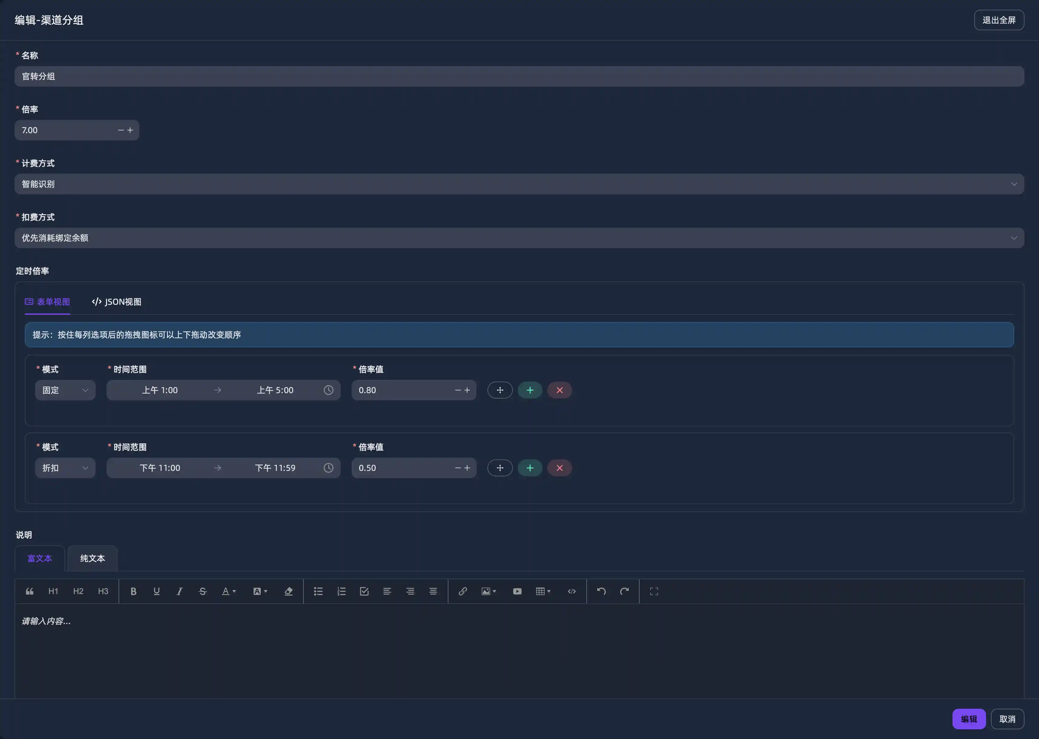The image size is (1039, 739).
Task: Click the 取消 button
Action: pyautogui.click(x=1007, y=719)
